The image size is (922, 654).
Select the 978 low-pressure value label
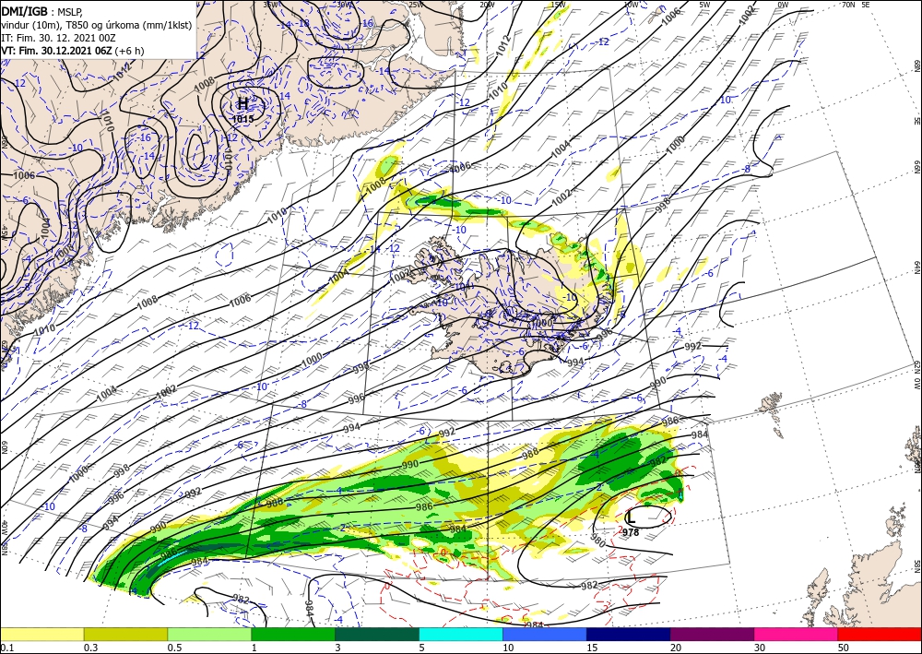click(x=631, y=532)
